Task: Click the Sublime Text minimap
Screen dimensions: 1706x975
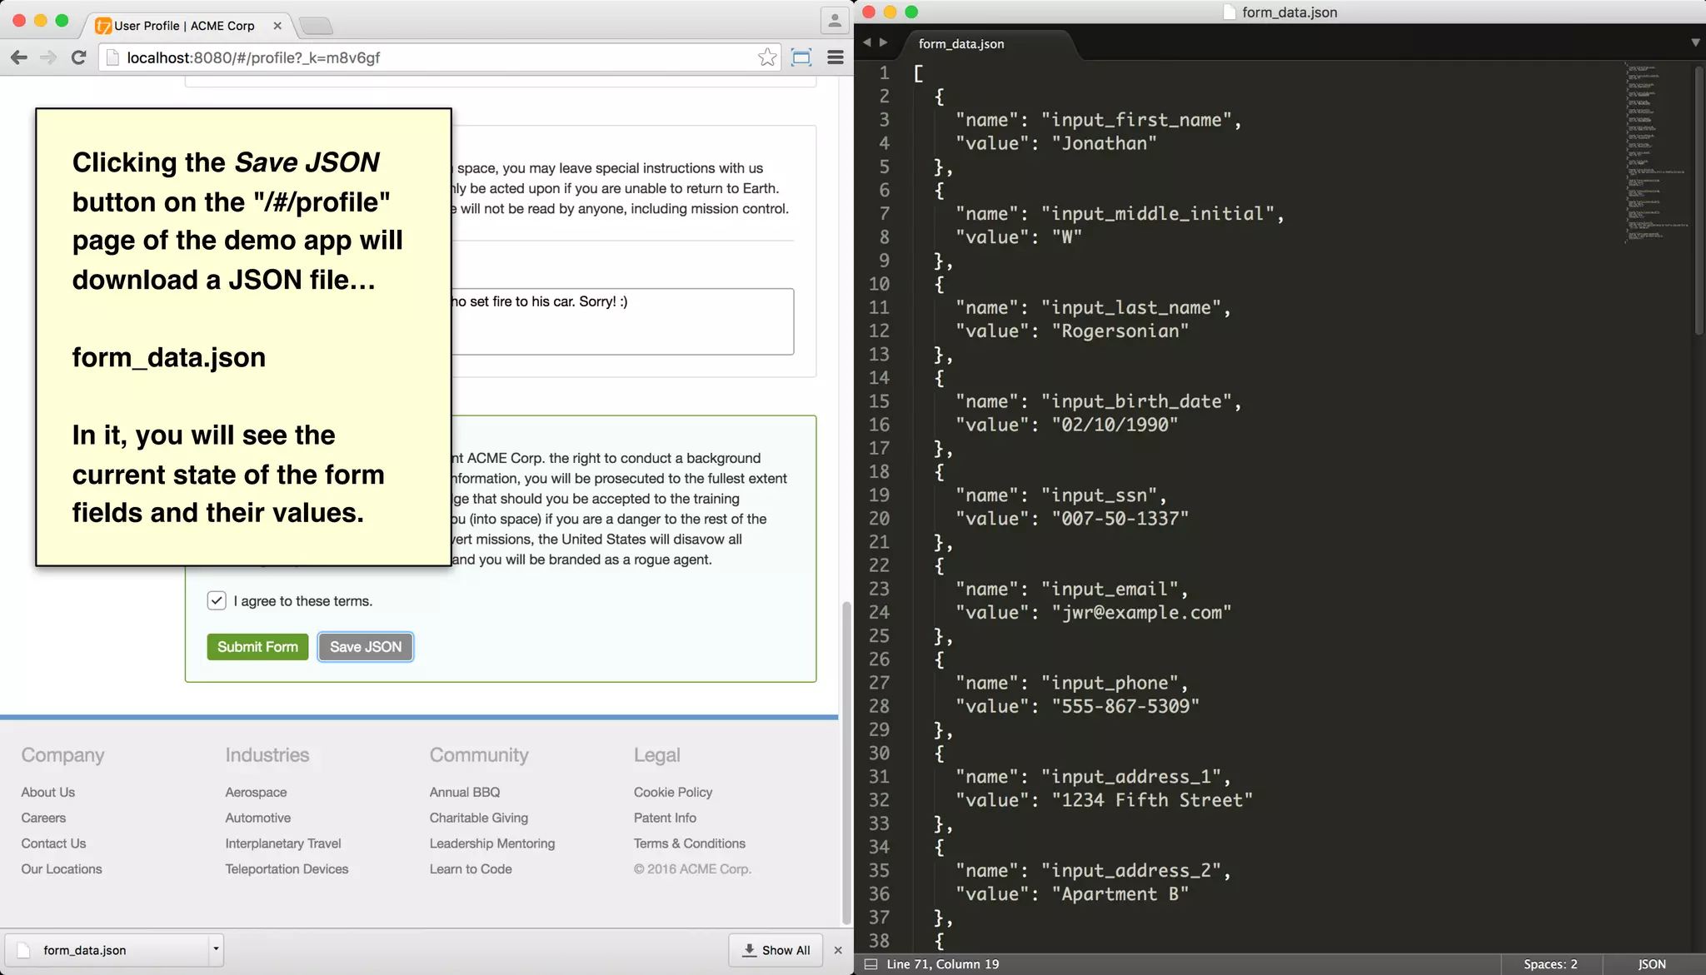Action: click(1658, 152)
